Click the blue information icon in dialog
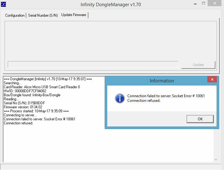 pos(120,98)
